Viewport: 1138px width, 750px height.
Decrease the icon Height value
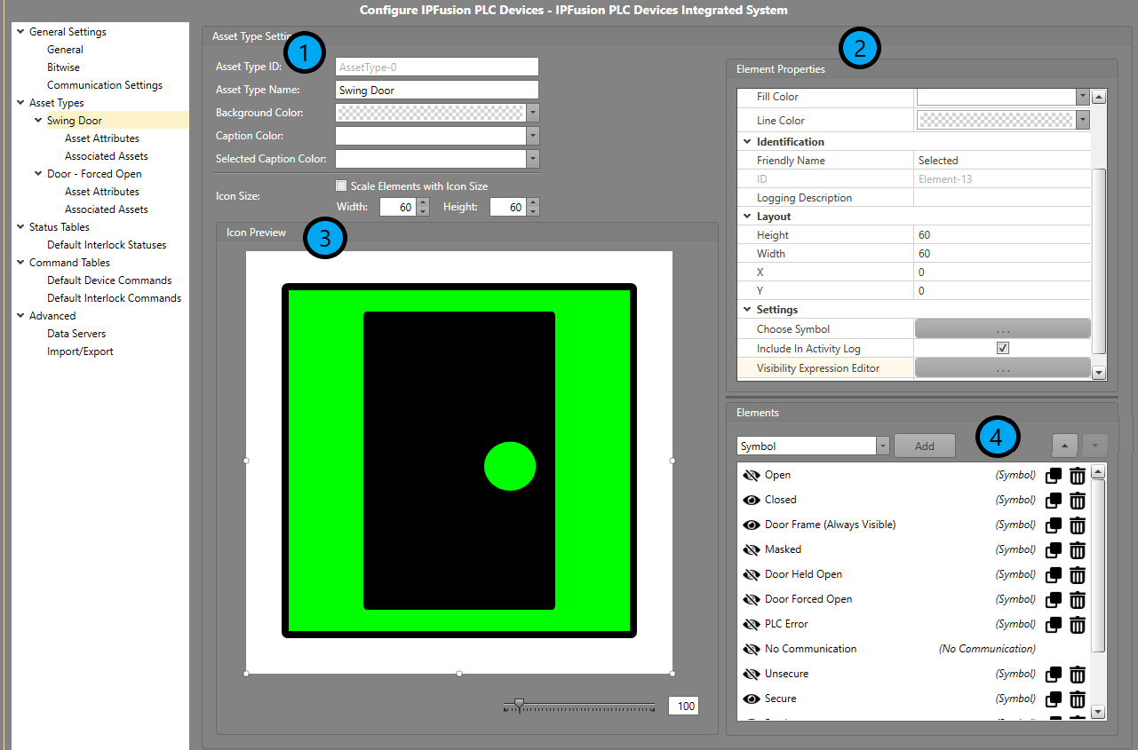533,211
